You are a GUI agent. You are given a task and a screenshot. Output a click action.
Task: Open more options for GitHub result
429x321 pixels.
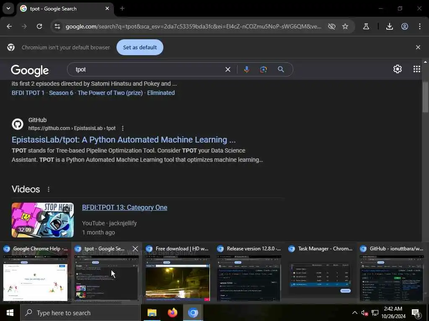click(x=123, y=128)
